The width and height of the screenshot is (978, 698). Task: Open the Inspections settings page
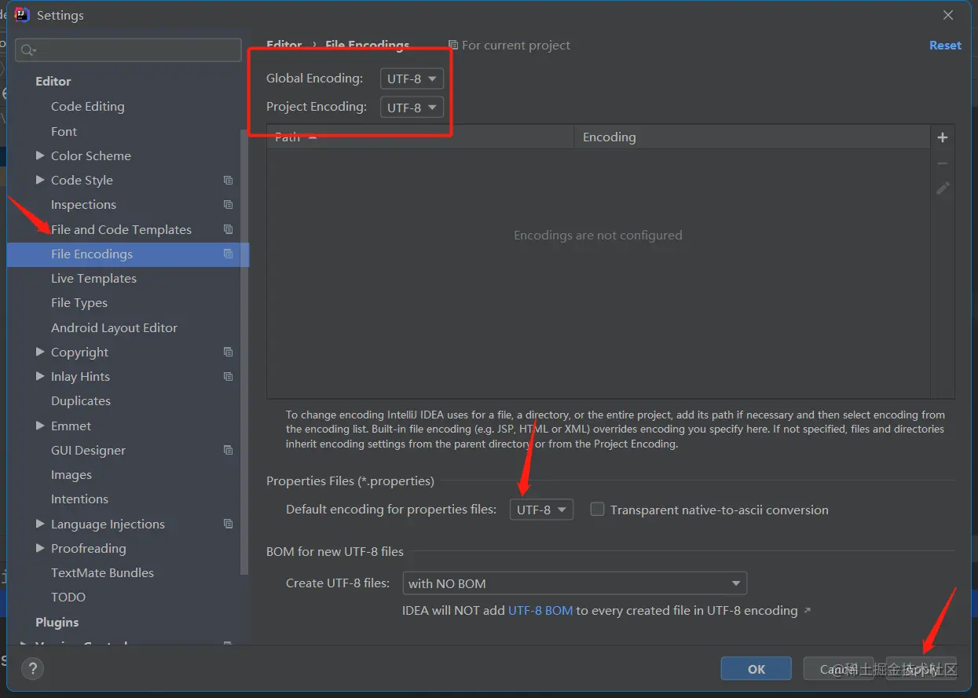[83, 204]
